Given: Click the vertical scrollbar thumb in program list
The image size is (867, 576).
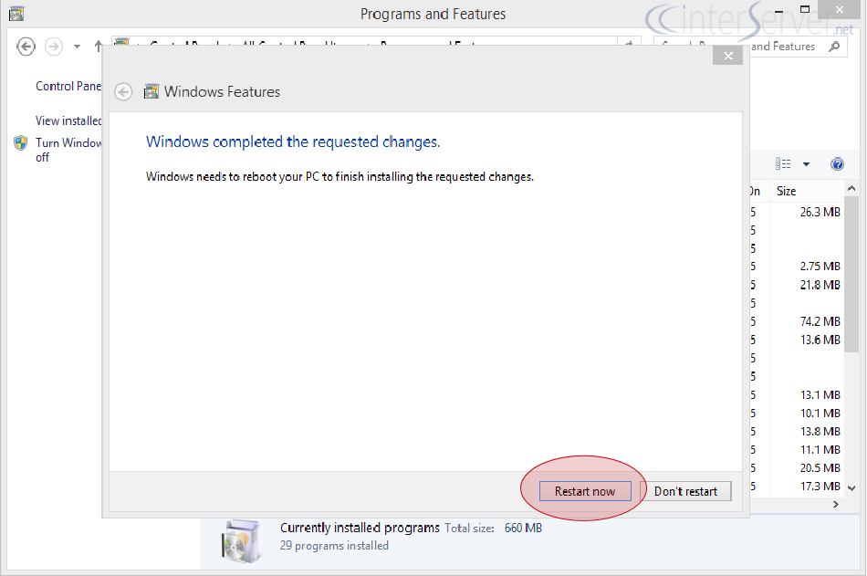Looking at the screenshot, I should [851, 274].
